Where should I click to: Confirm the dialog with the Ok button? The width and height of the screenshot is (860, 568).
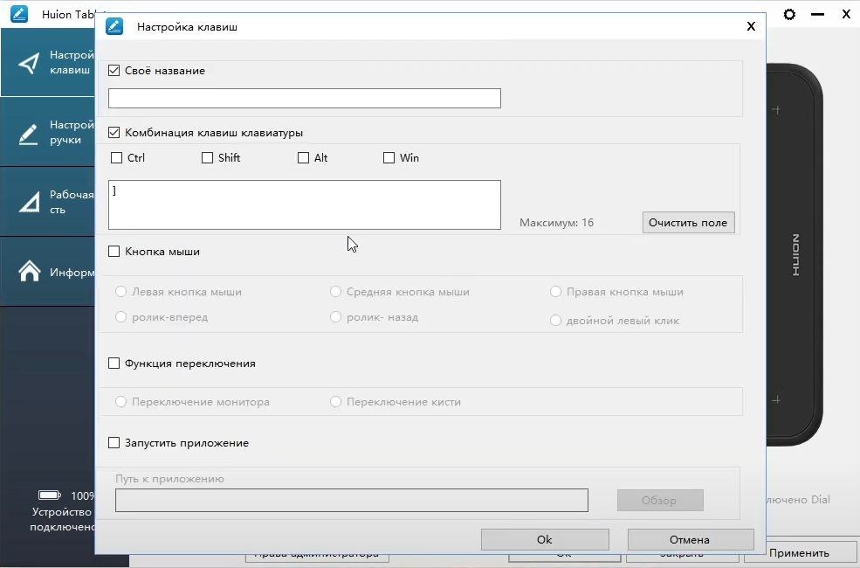tap(544, 539)
